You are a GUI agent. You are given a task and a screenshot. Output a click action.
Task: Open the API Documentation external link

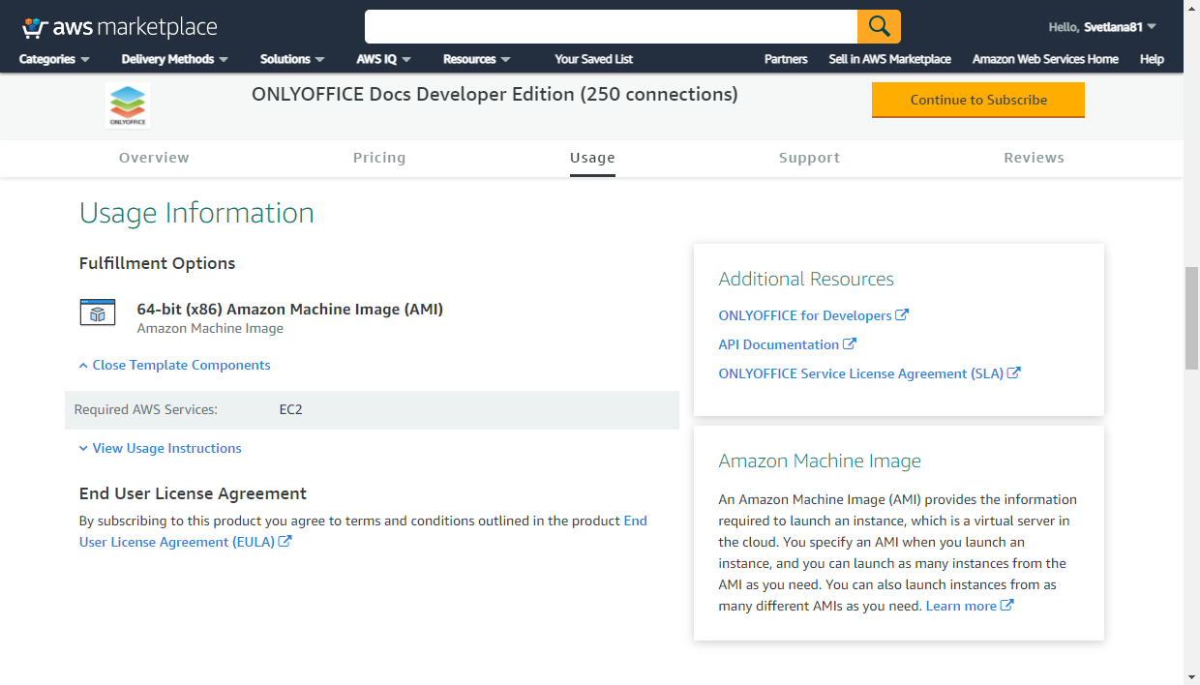(x=786, y=344)
